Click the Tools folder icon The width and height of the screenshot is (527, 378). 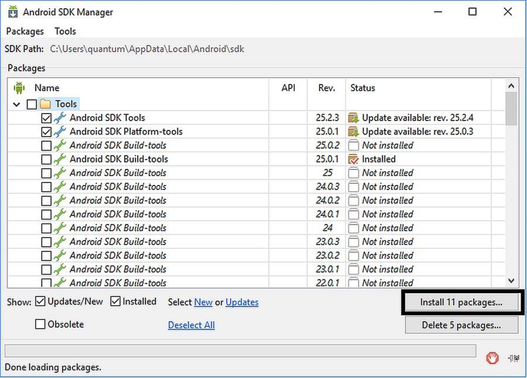(x=45, y=104)
